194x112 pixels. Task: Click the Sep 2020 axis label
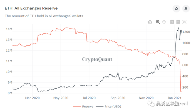point(118,98)
